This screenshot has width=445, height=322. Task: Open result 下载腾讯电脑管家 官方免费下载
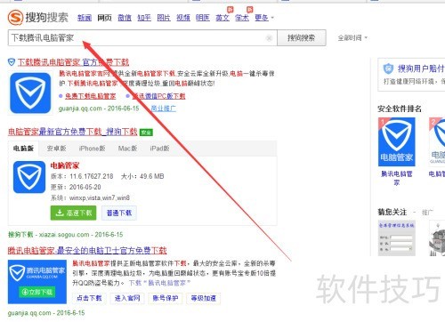pyautogui.click(x=73, y=62)
